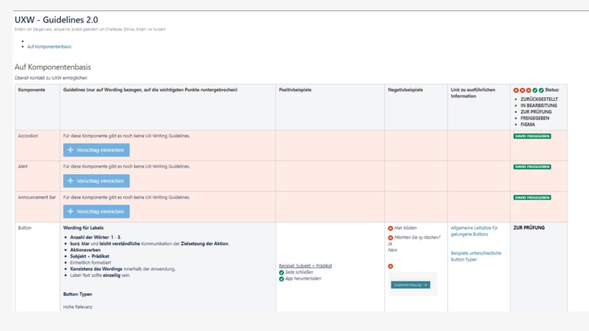This screenshot has height=331, width=589.
Task: Open the 'Auf Komponentenbasis' table of contents link
Action: click(49, 47)
